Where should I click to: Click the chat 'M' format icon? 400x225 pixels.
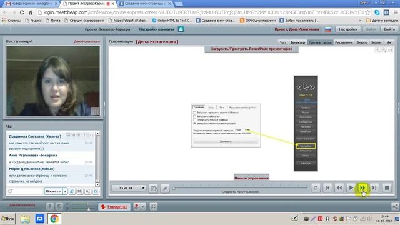tap(80, 191)
